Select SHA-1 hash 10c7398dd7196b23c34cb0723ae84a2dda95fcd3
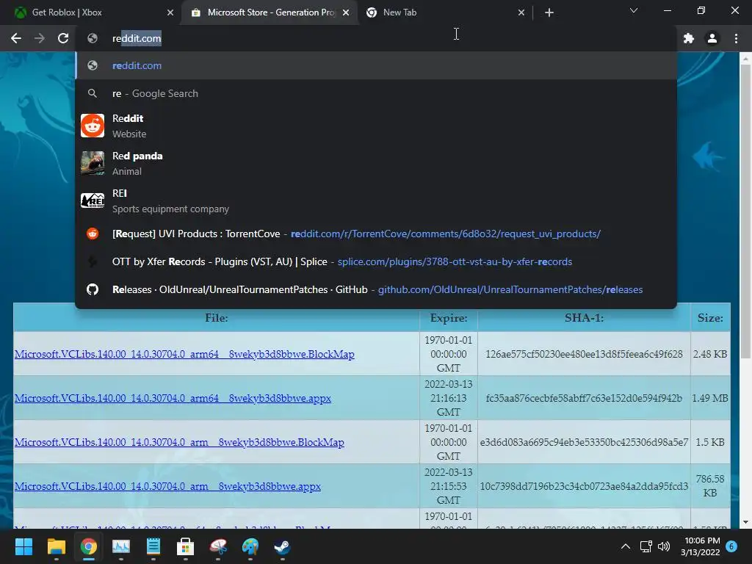Screen dimensions: 752x564 [584, 486]
